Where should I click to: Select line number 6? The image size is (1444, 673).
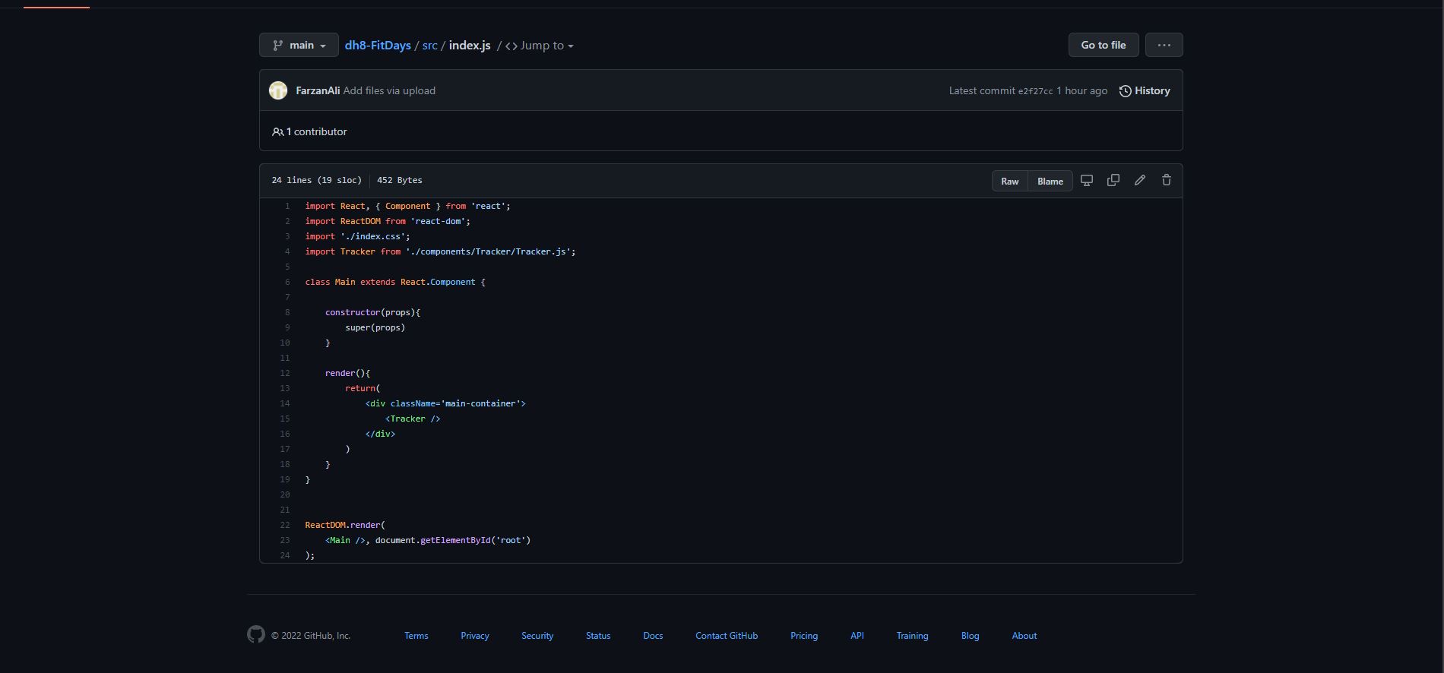point(287,282)
